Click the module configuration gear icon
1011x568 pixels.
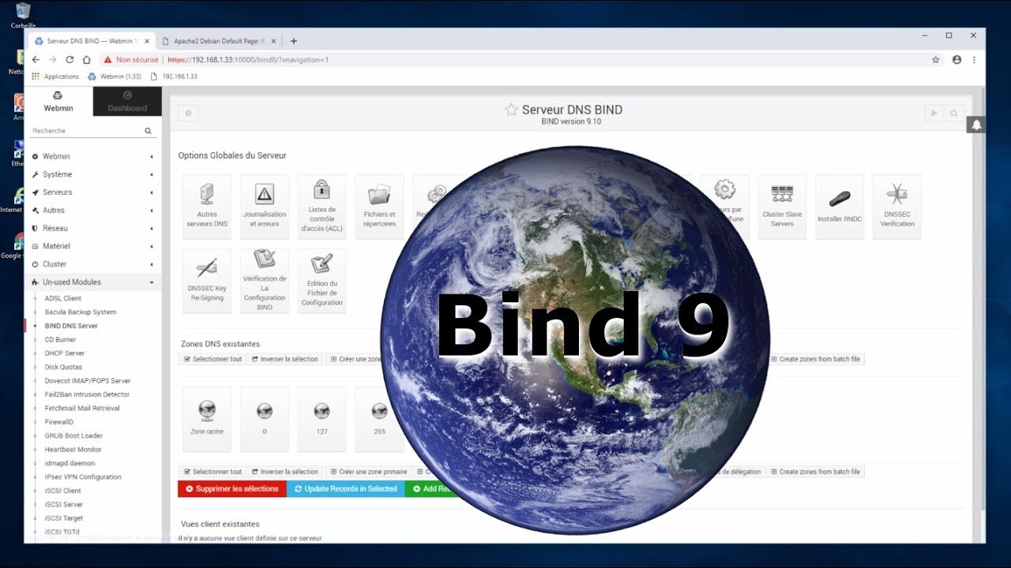[188, 114]
